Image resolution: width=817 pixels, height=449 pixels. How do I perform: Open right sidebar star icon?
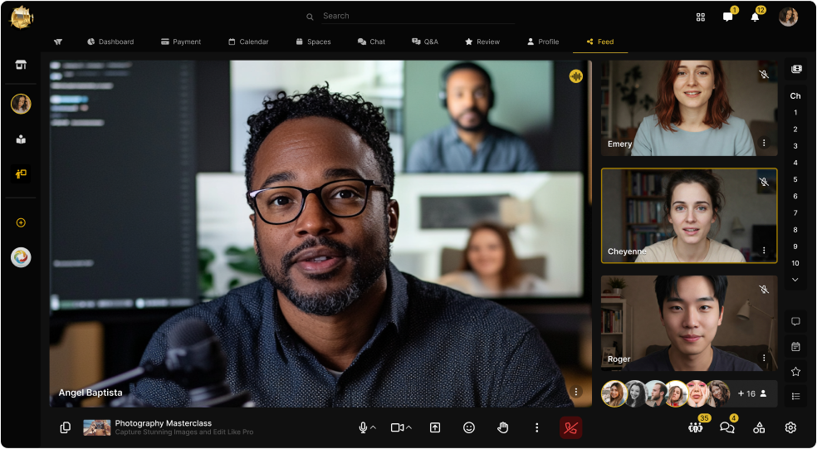click(x=795, y=371)
